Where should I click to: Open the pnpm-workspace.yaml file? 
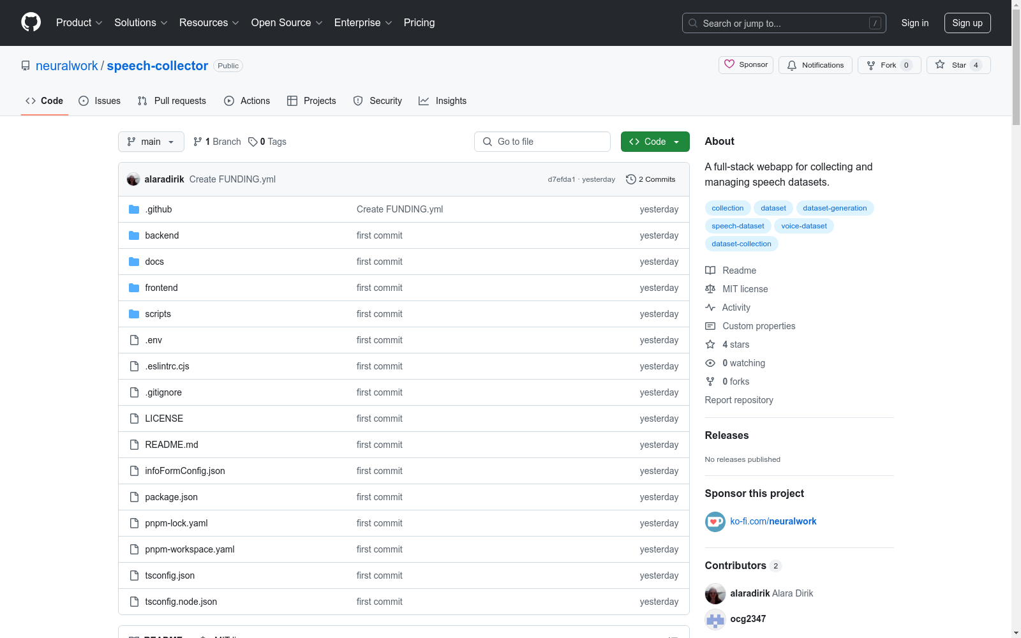[x=190, y=549]
